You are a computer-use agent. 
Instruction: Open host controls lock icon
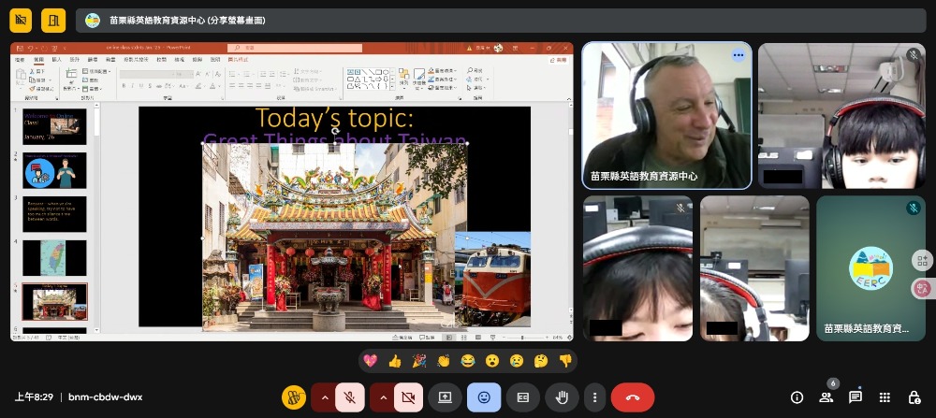point(914,397)
